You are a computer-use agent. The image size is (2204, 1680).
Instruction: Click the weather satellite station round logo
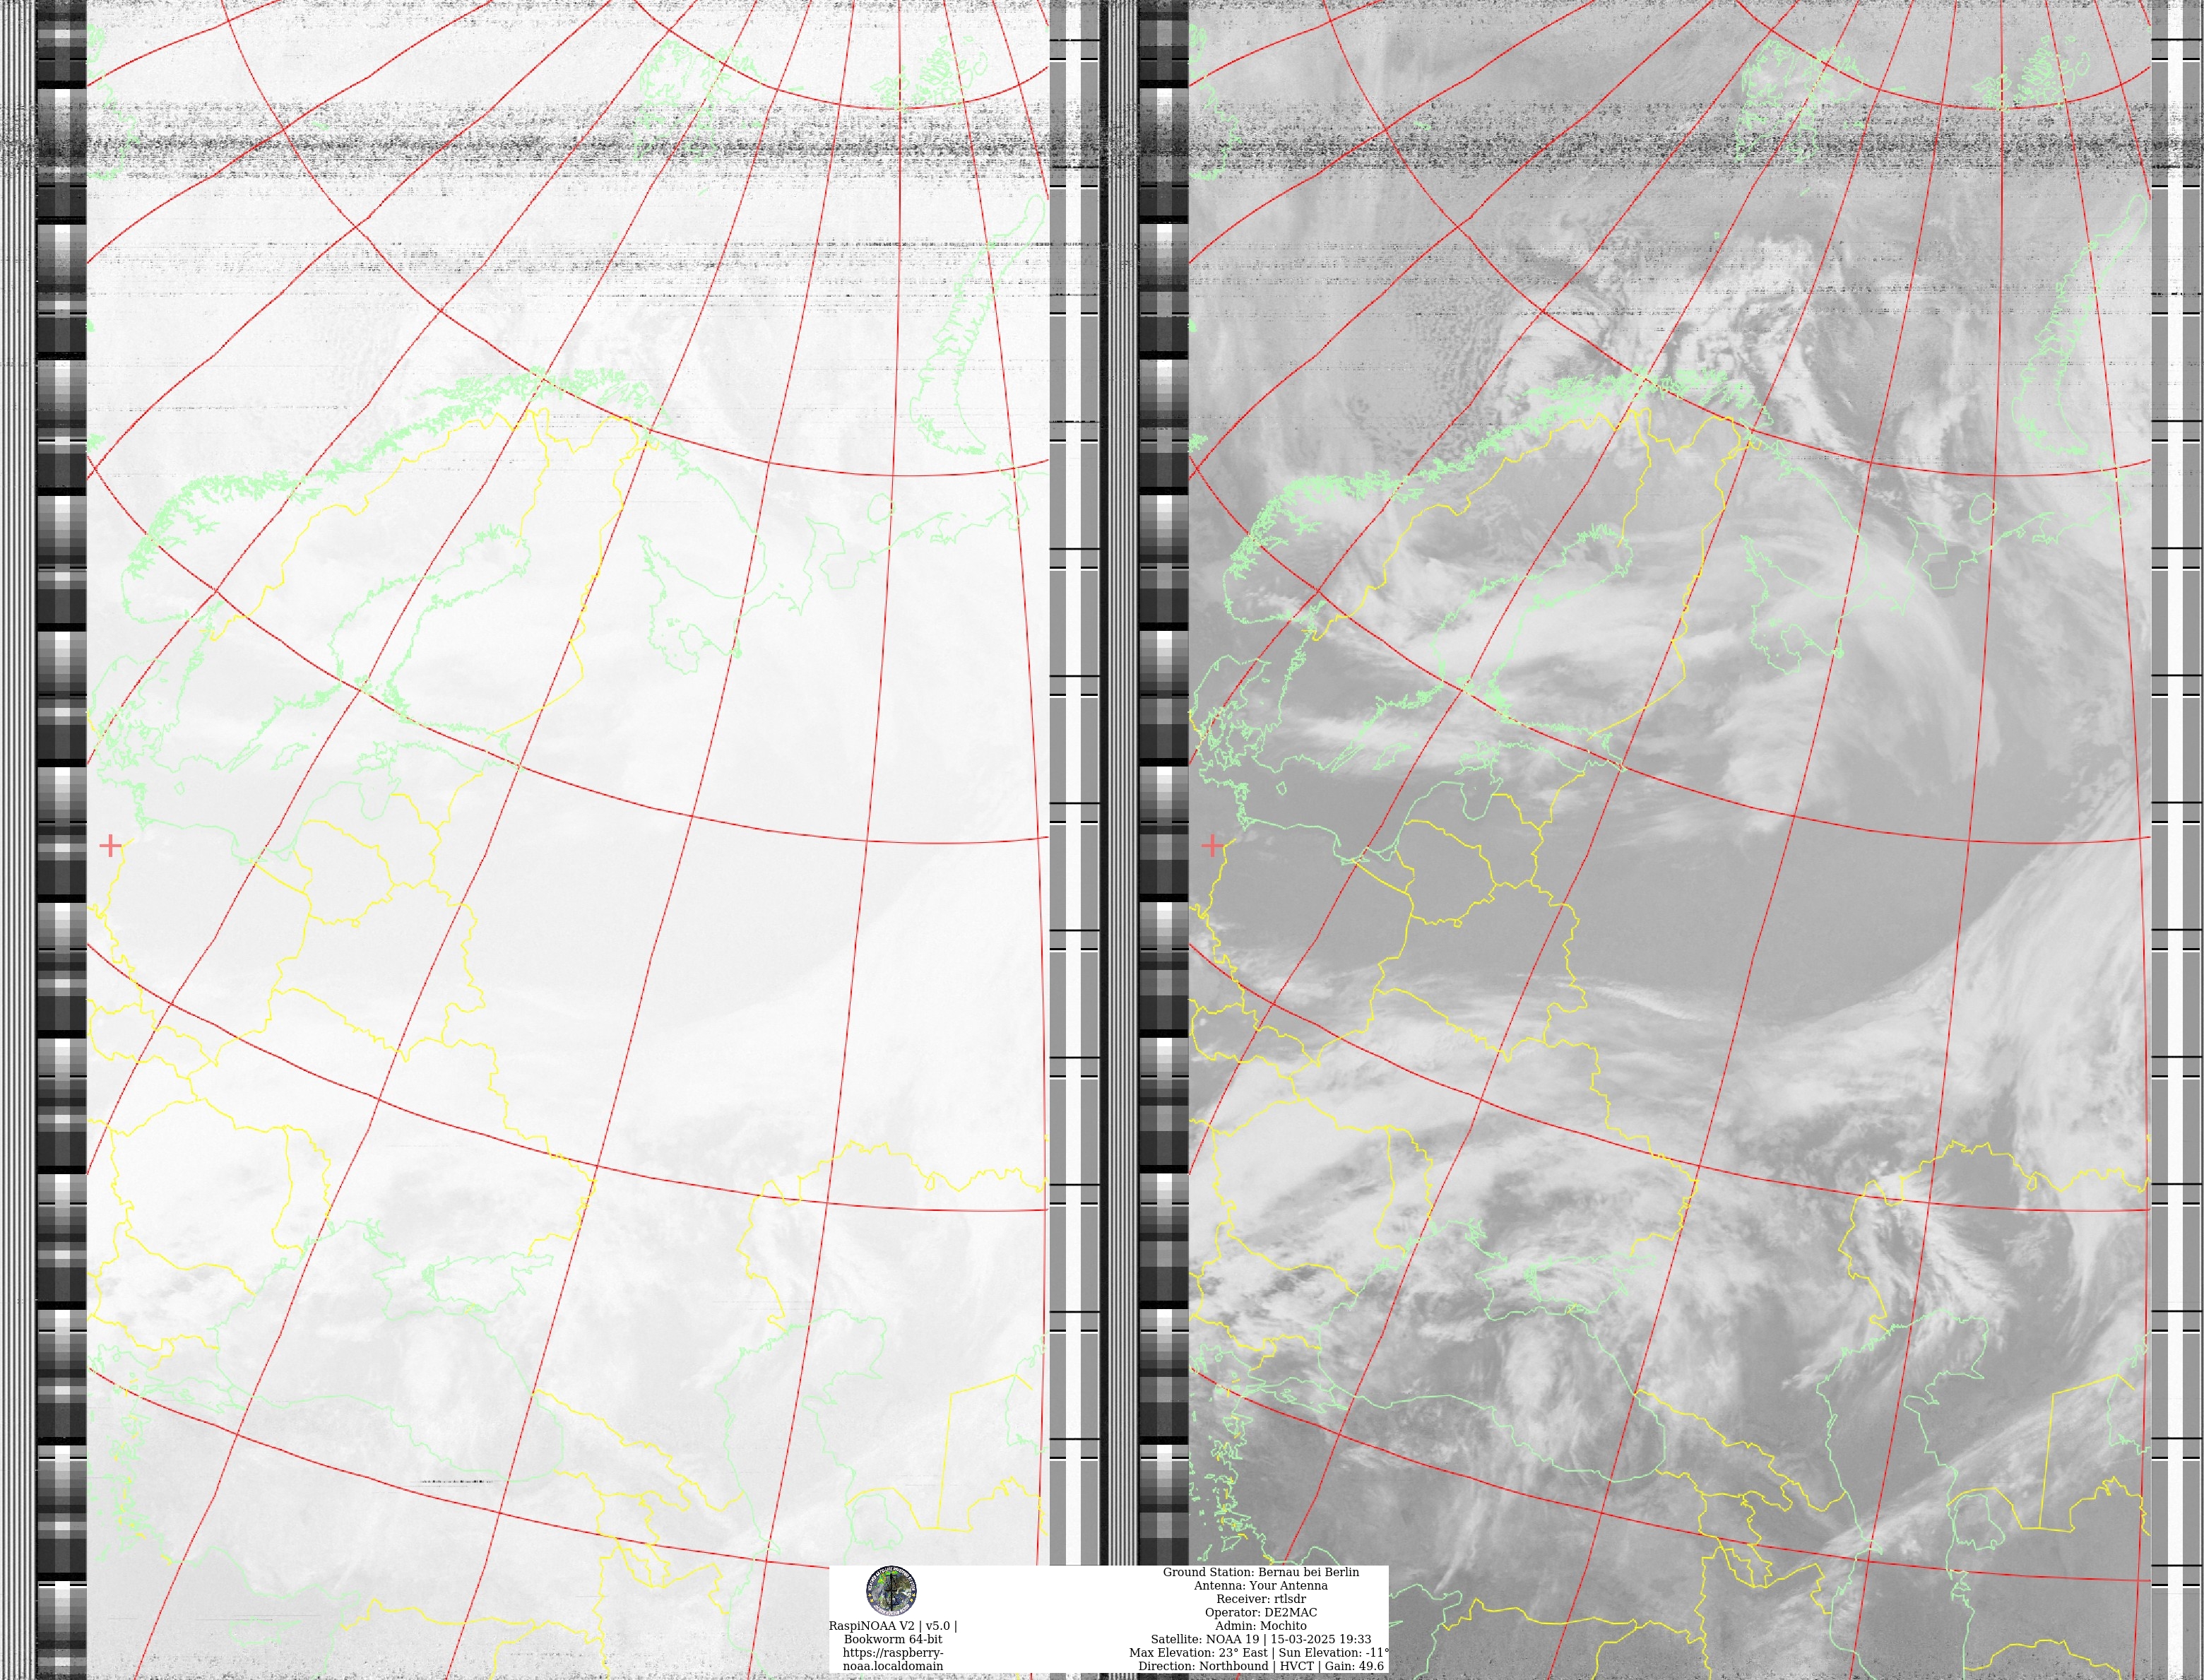(x=891, y=1591)
